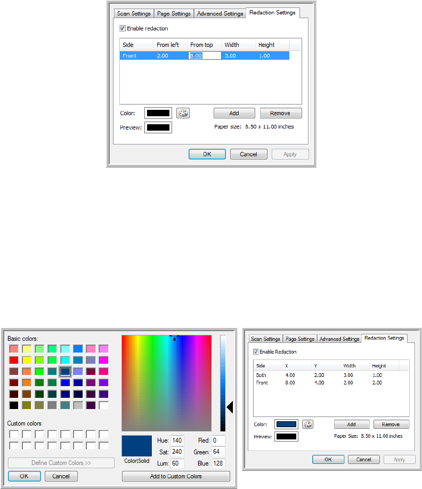Click black Color swatch in top dialog
Viewport: 422px width, 489px height.
pos(158,113)
